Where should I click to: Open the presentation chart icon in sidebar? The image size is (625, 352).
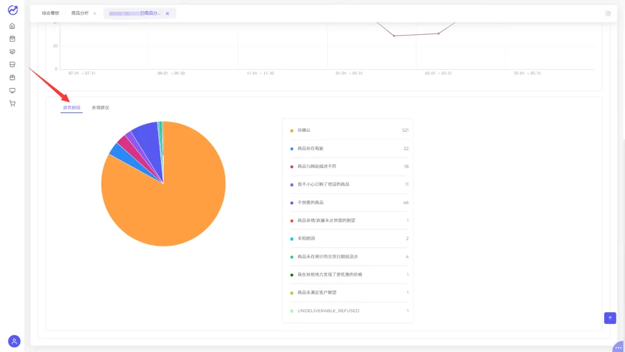(12, 52)
